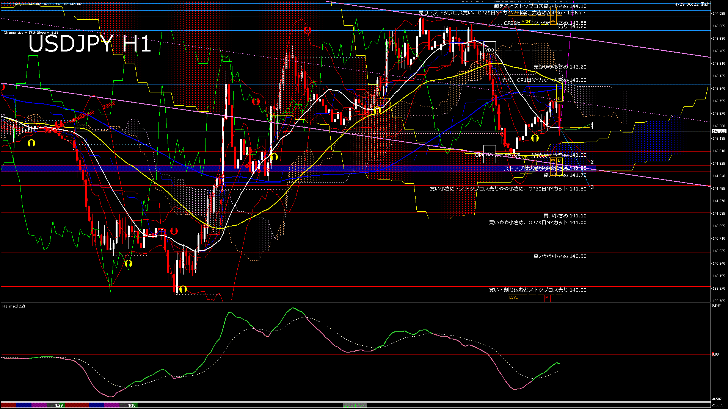Click the red circle marker below 141.00 line
728x409 pixels.
coord(174,231)
